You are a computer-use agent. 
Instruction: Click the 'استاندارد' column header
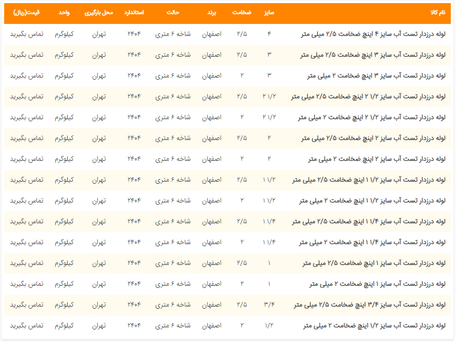(134, 12)
